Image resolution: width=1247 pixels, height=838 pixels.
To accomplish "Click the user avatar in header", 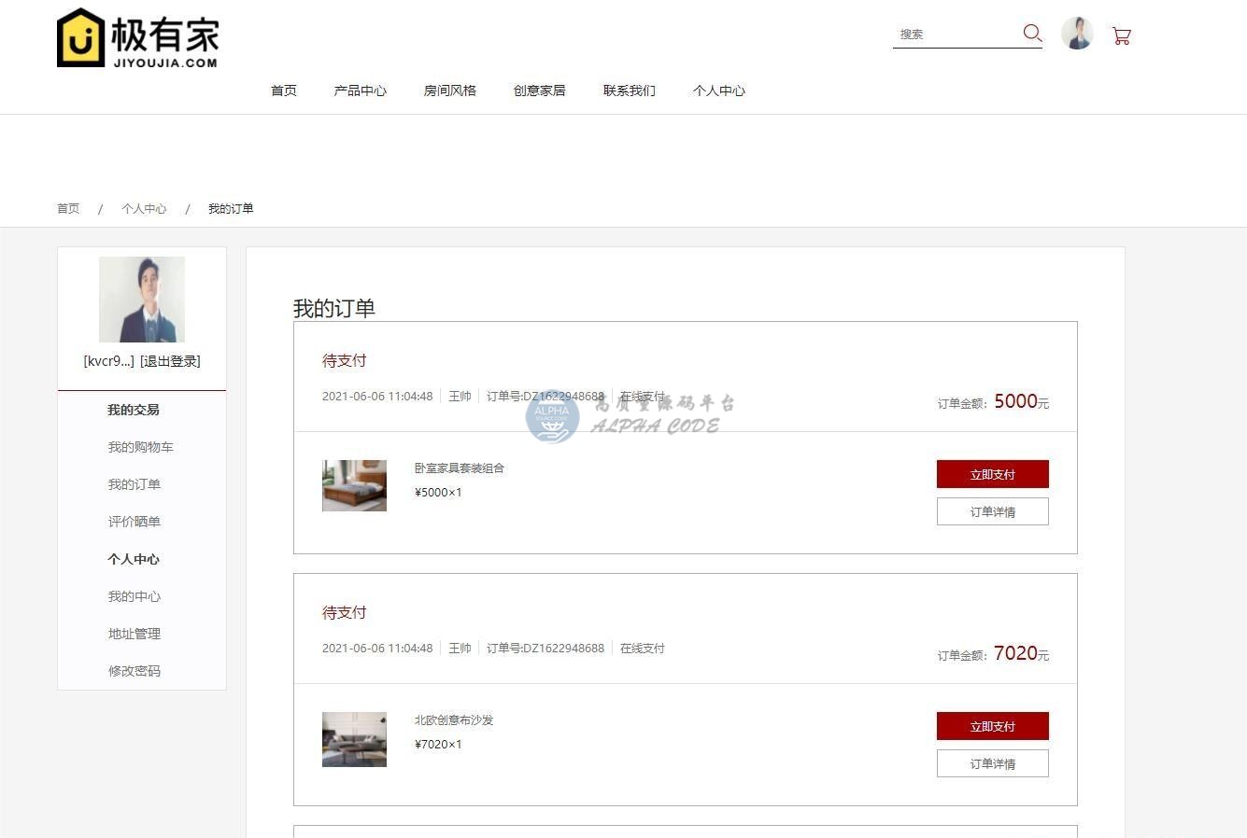I will point(1077,34).
